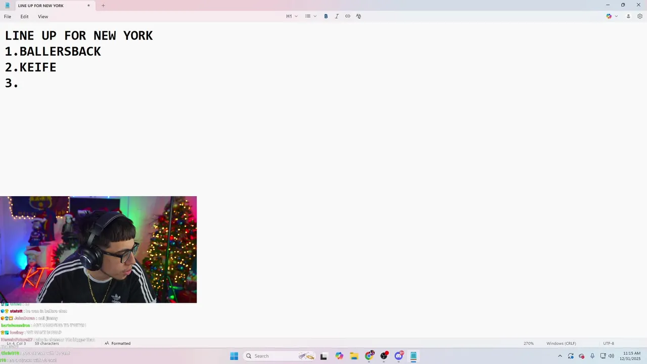Click the heading line LINE UP FOR NEW YORK
Screen dimensions: 647x364
point(79,35)
